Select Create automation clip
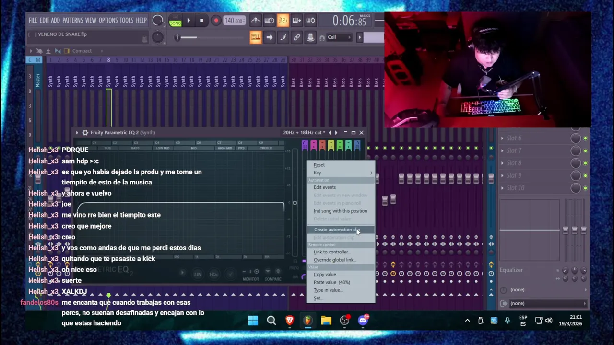Image resolution: width=614 pixels, height=345 pixels. [341, 230]
